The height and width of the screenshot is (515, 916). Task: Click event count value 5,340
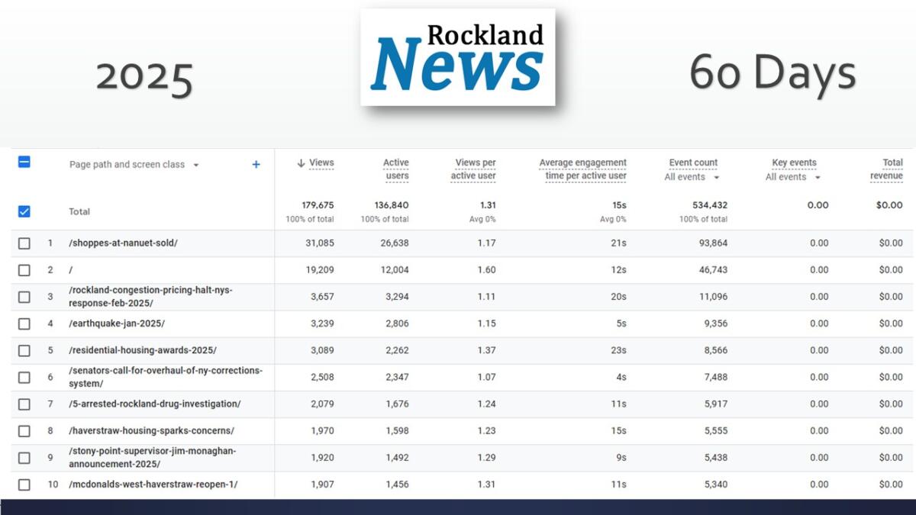[716, 484]
